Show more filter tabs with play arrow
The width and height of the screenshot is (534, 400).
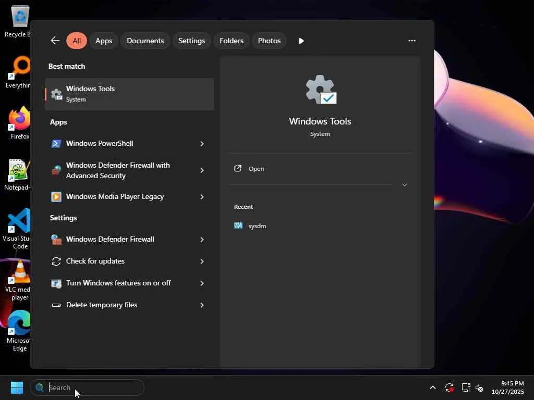point(301,41)
